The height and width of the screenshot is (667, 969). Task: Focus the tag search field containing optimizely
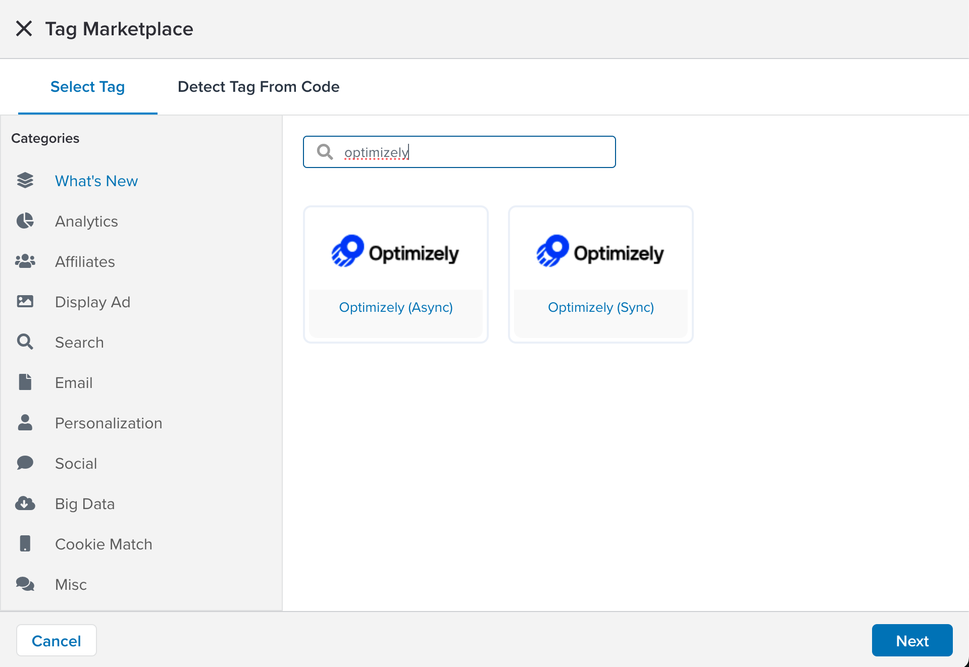tap(459, 152)
